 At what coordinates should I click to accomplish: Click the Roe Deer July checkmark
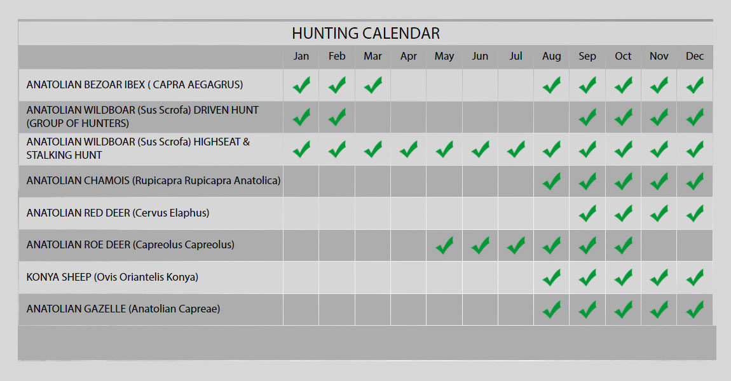point(516,244)
